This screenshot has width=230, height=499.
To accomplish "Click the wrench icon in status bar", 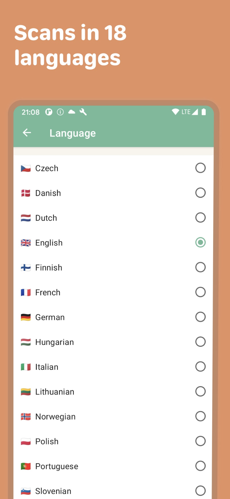I will (x=83, y=112).
